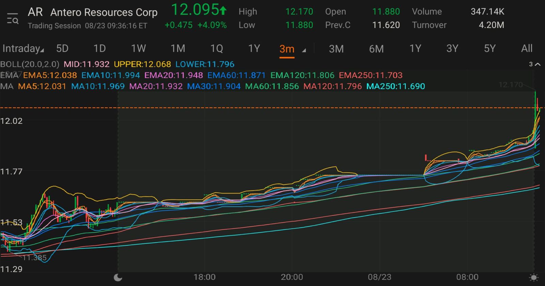Click the EMA20:11.948 legend entry
Image resolution: width=545 pixels, height=286 pixels.
coord(174,75)
